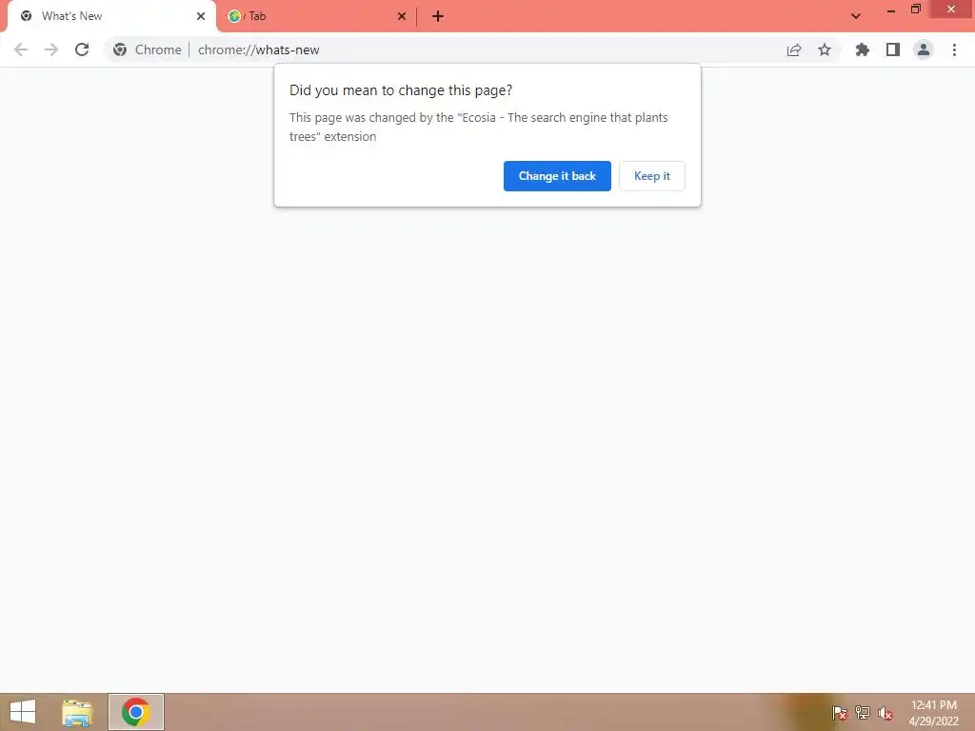The image size is (975, 731).
Task: Go back to previous page
Action: pyautogui.click(x=21, y=49)
